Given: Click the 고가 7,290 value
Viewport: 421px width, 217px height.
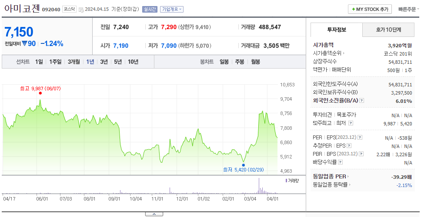Looking at the screenshot, I should [x=169, y=27].
